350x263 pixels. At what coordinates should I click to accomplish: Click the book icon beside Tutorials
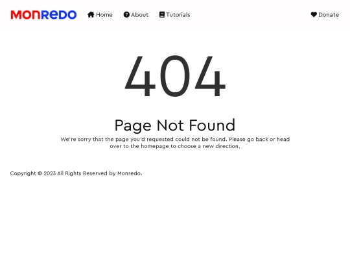162,14
